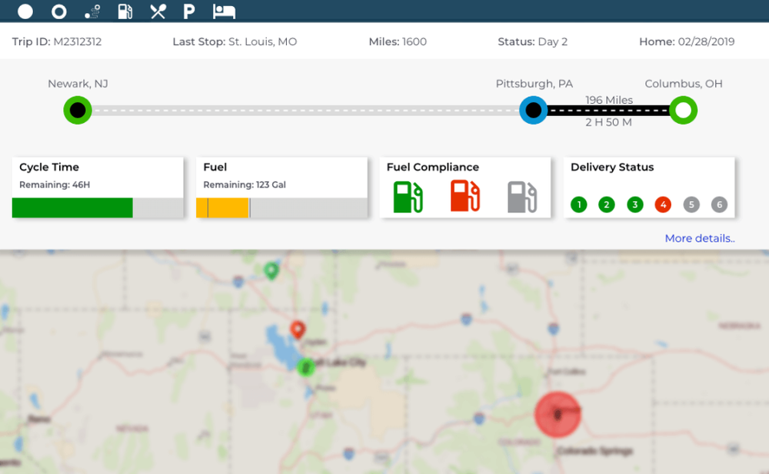
Task: Click the 196 Miles label
Action: coord(608,100)
